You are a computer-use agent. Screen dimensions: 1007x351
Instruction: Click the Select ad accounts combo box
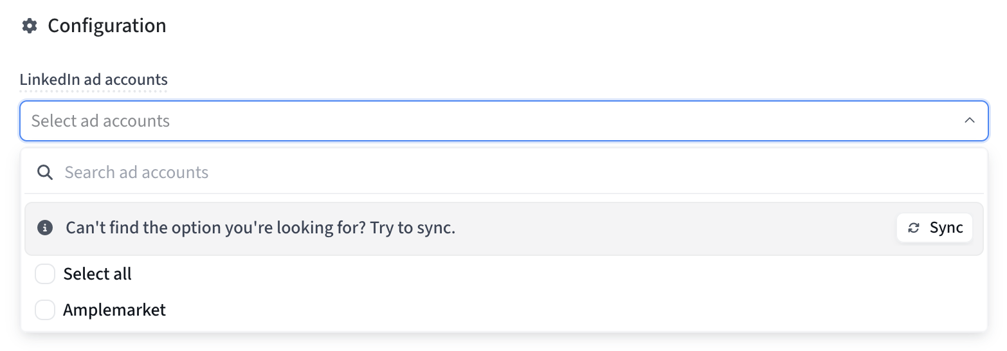[489, 121]
